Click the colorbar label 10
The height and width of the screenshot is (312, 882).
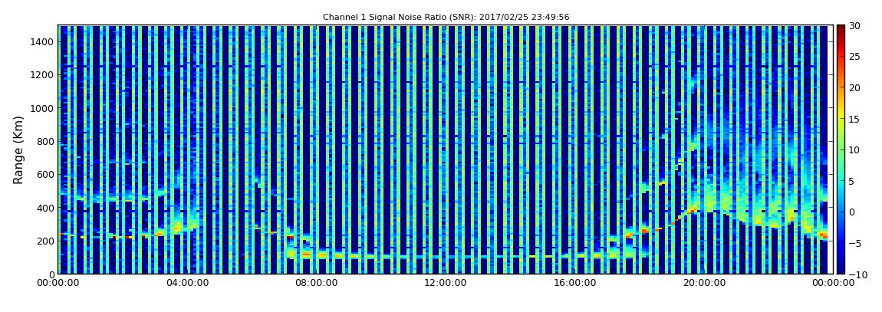[855, 149]
